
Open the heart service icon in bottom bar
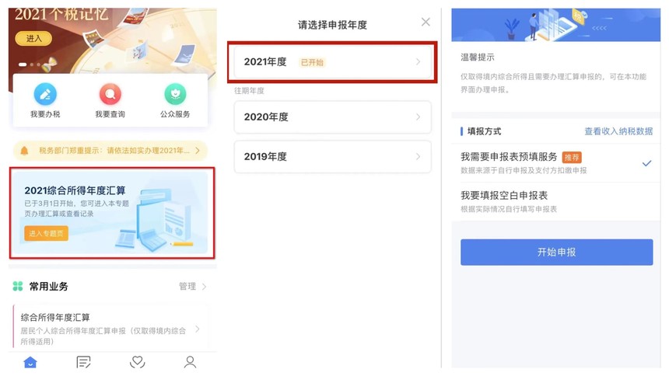coord(137,362)
